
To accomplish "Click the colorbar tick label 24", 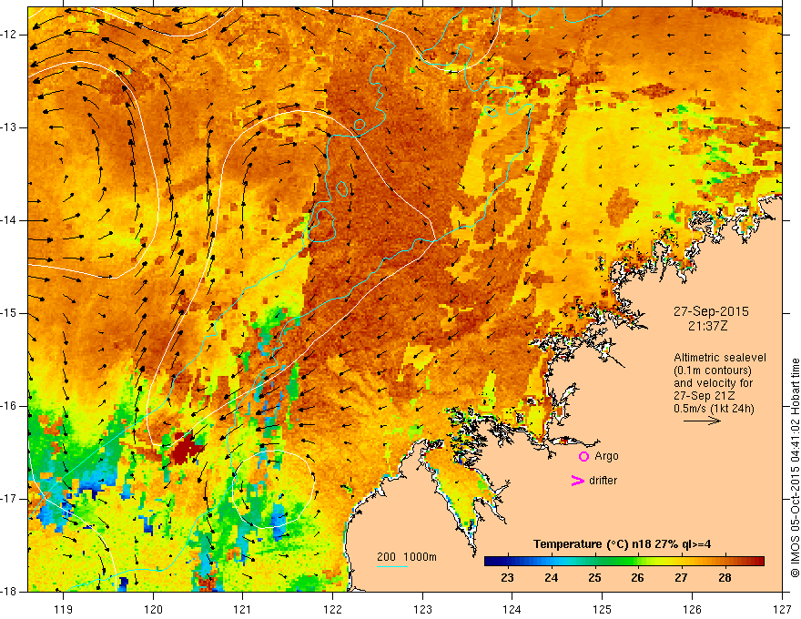I will 551,578.
